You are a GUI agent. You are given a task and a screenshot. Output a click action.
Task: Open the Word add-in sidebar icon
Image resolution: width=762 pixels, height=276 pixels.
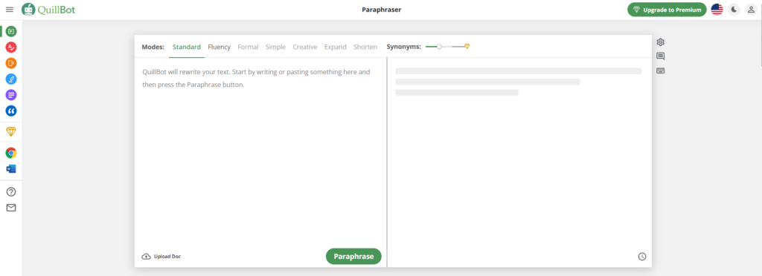point(11,169)
